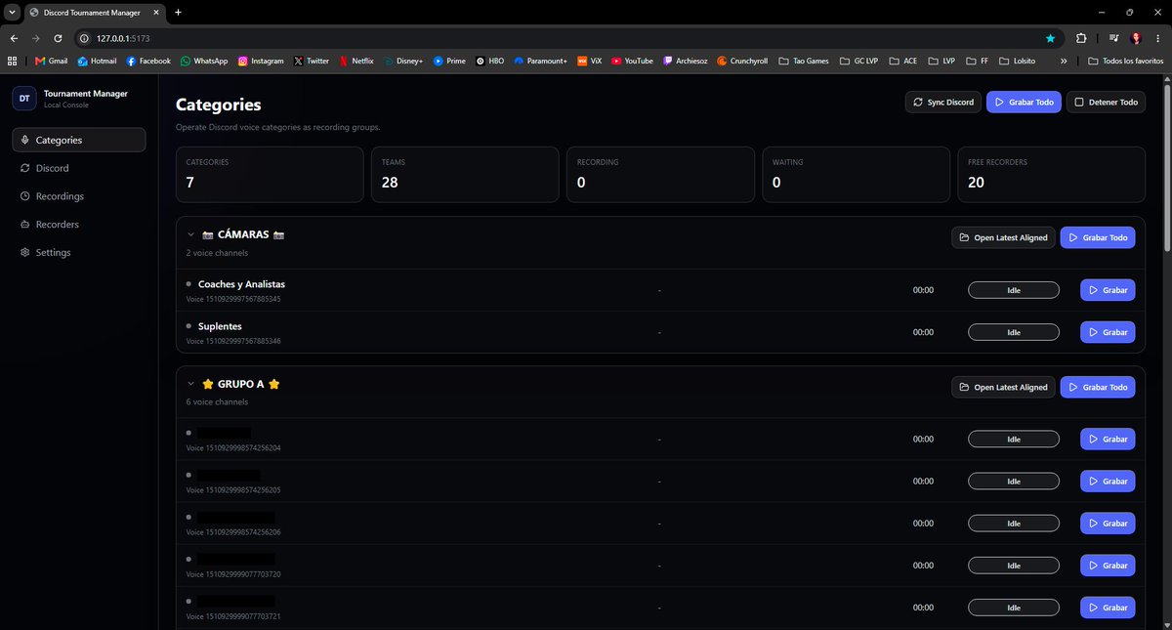
Task: Open the Crunchyroll bookmark
Action: [742, 61]
